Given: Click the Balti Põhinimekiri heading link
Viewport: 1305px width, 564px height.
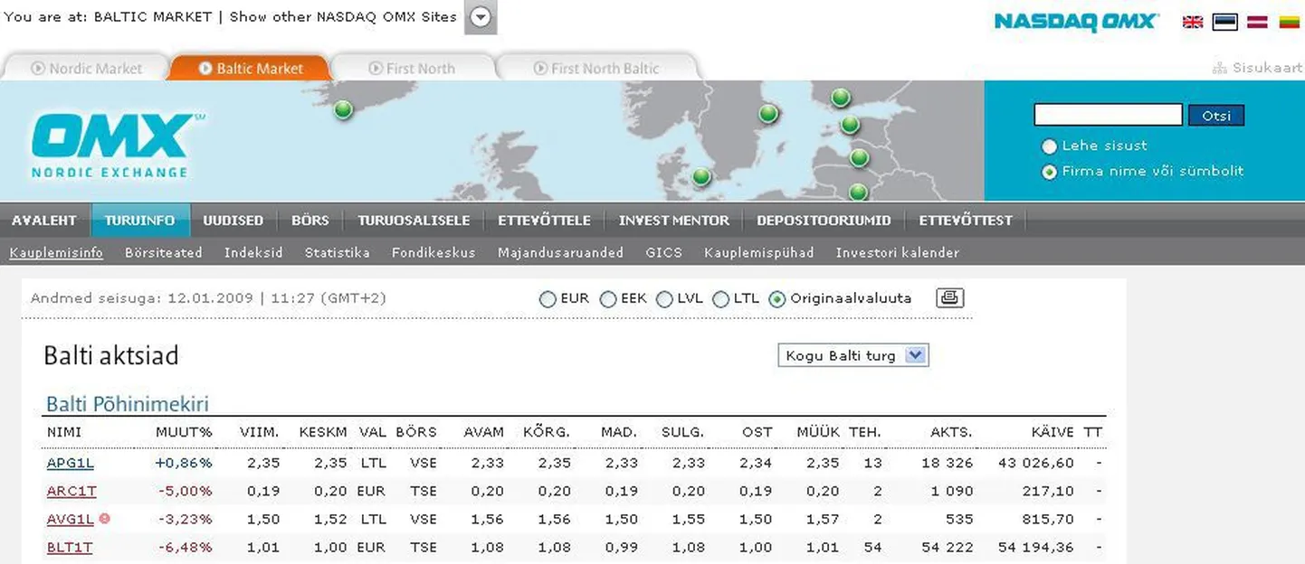Looking at the screenshot, I should click(x=128, y=403).
